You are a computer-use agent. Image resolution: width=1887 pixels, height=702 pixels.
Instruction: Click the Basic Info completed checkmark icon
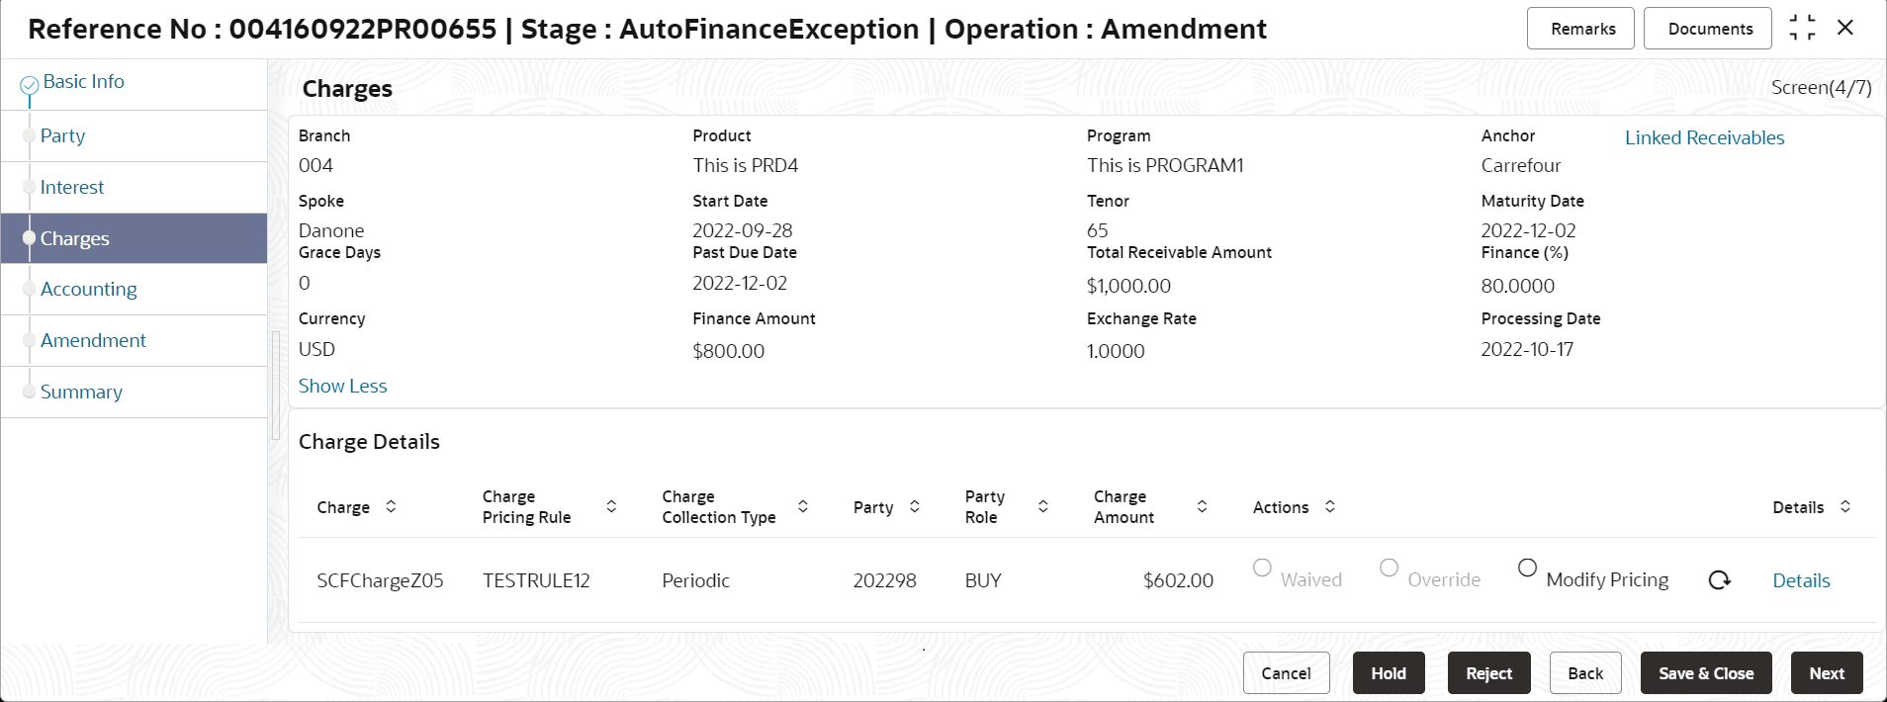(x=30, y=86)
